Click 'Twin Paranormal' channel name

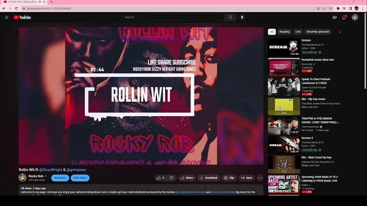coord(310,127)
